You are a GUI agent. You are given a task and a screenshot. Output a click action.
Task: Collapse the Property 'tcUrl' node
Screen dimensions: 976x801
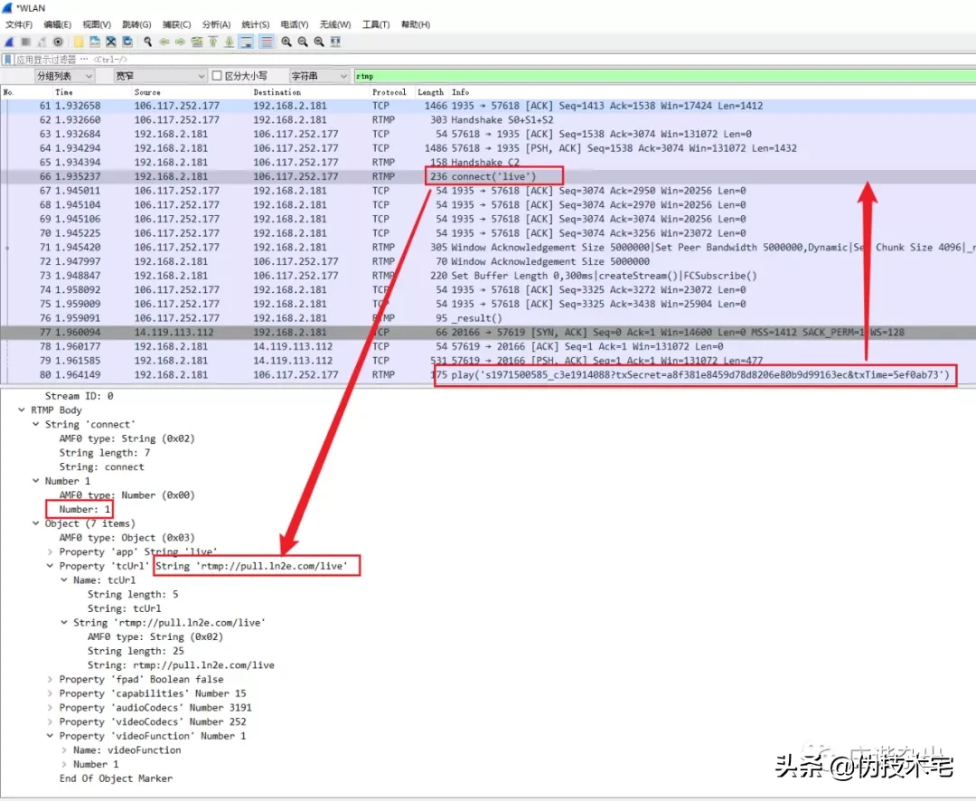click(x=50, y=566)
